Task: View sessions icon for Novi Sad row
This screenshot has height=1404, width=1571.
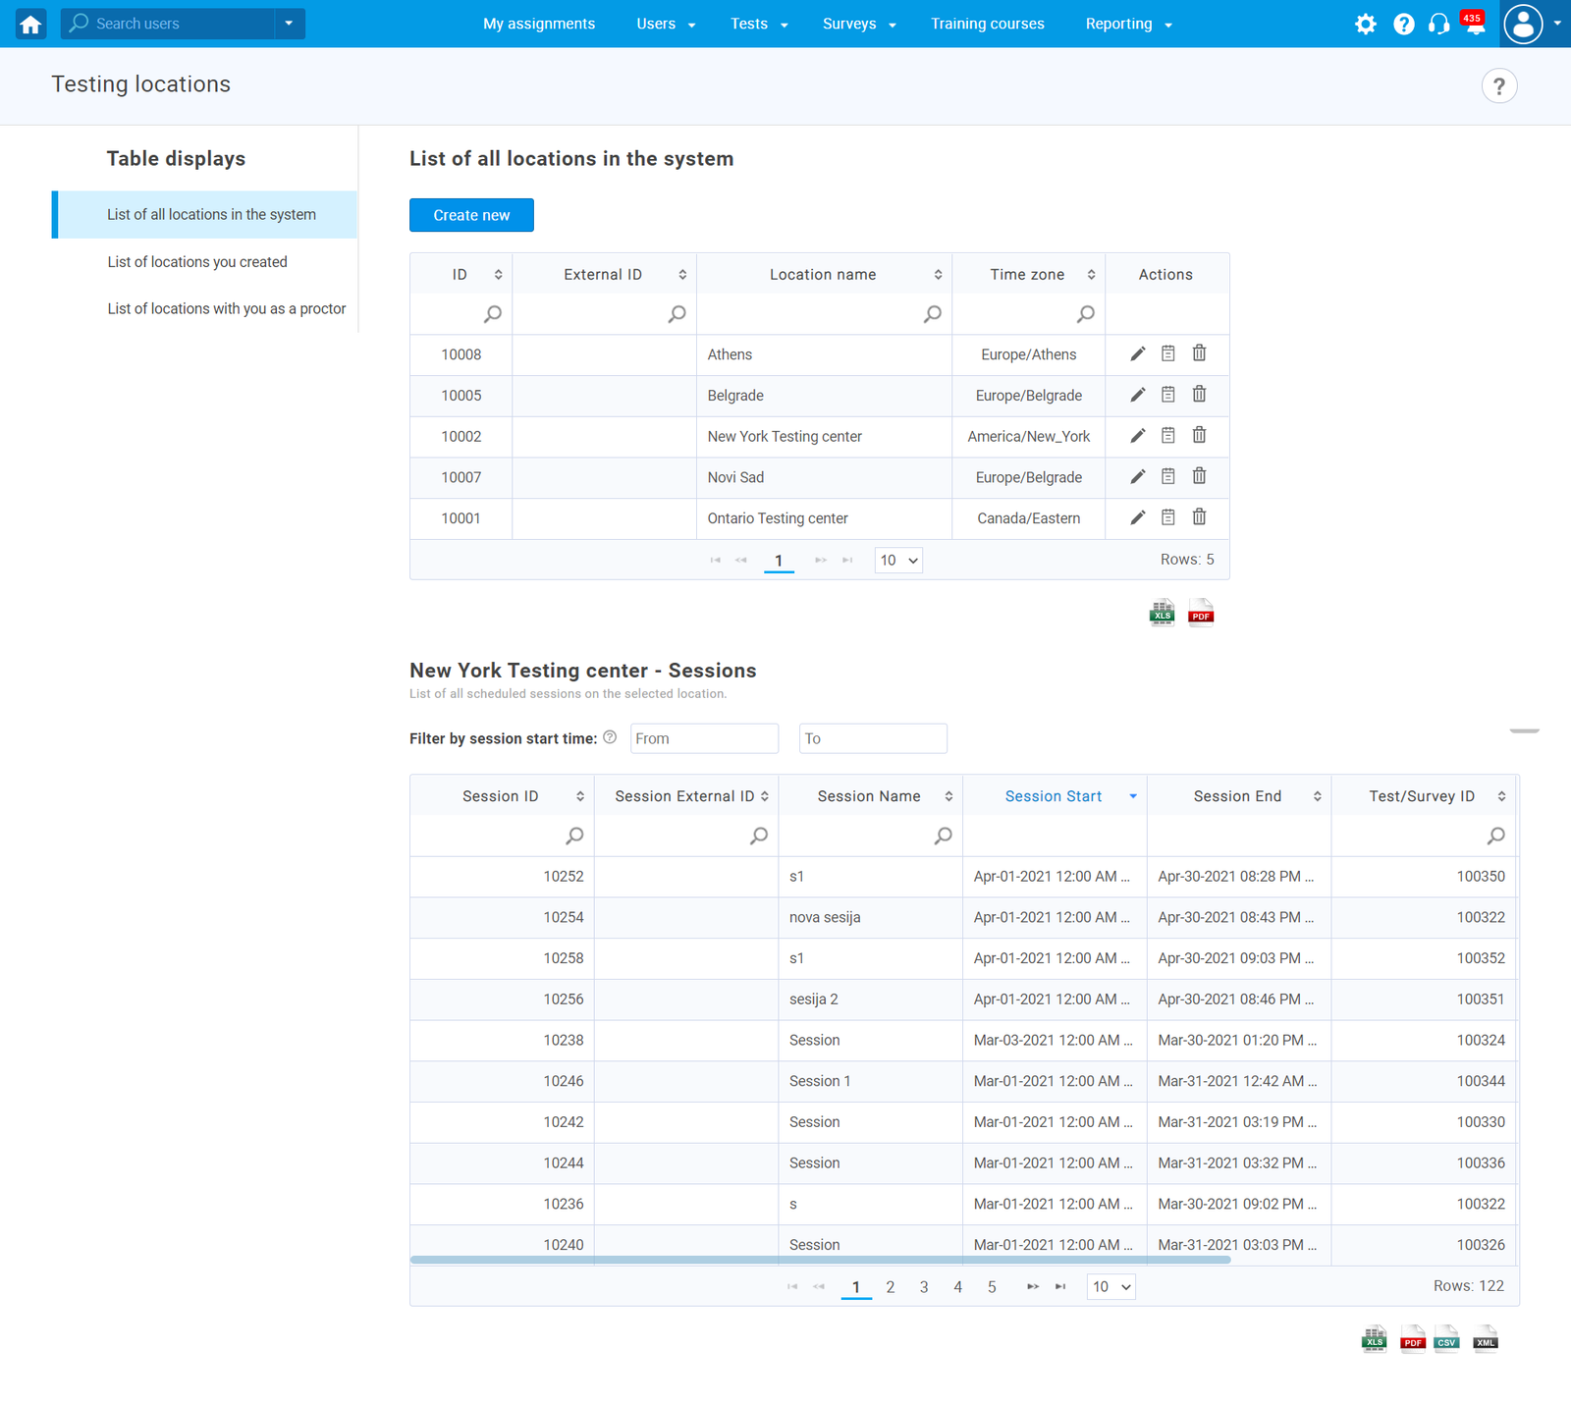Action: click(1167, 476)
